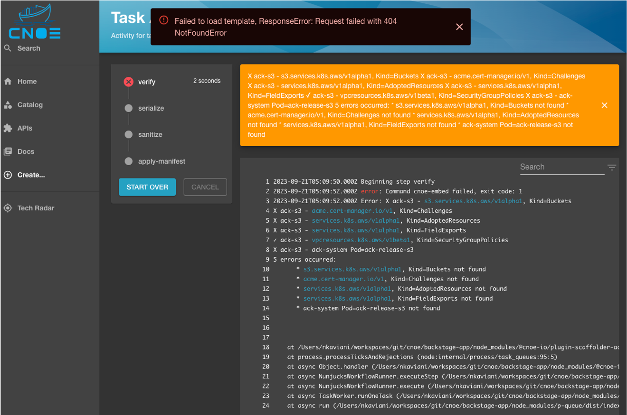The image size is (627, 415).
Task: Click the red error icon in 404 toast
Action: click(x=164, y=20)
